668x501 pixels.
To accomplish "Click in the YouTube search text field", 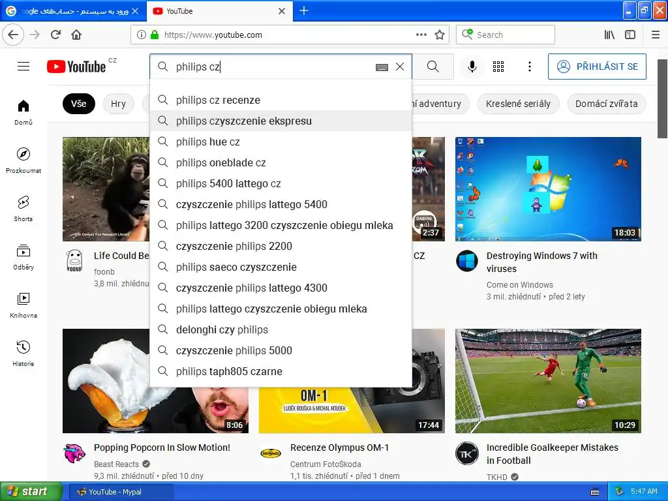I will click(273, 67).
